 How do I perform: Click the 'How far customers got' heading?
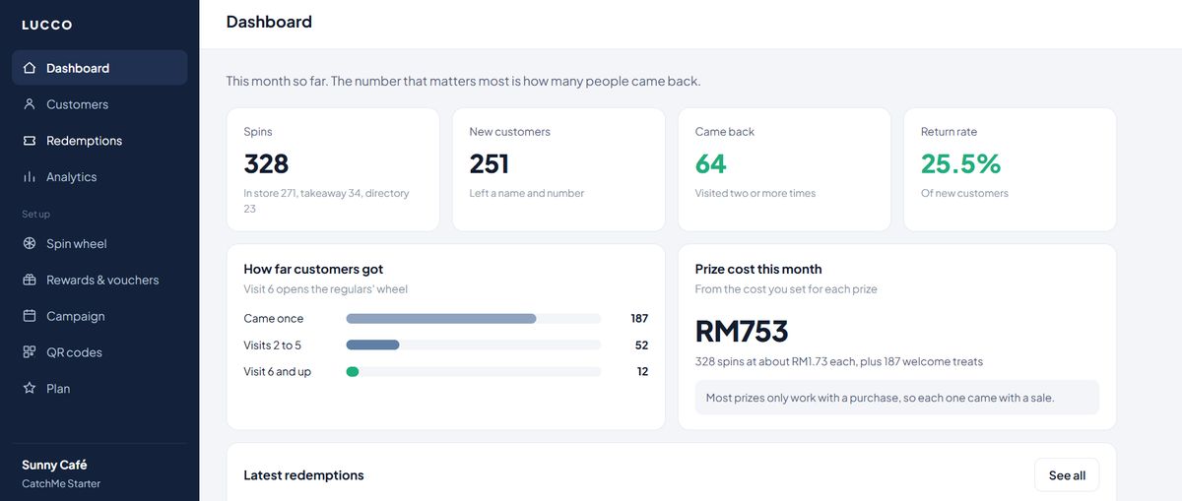pos(313,269)
